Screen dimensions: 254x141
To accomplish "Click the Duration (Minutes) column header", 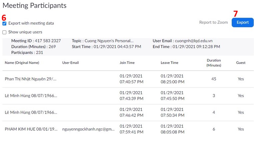I will pyautogui.click(x=214, y=62).
